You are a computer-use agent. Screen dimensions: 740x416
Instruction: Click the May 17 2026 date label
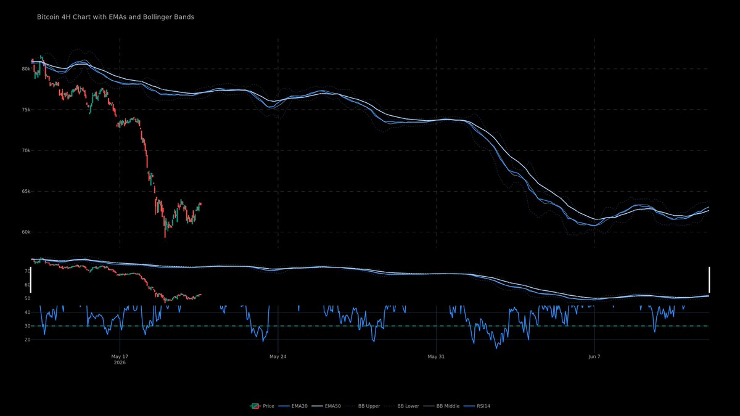tap(120, 360)
